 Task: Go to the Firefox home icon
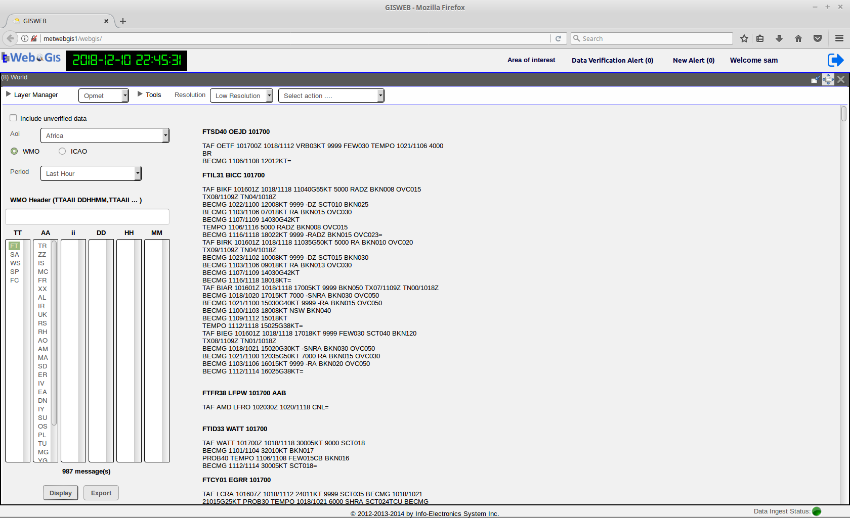798,38
